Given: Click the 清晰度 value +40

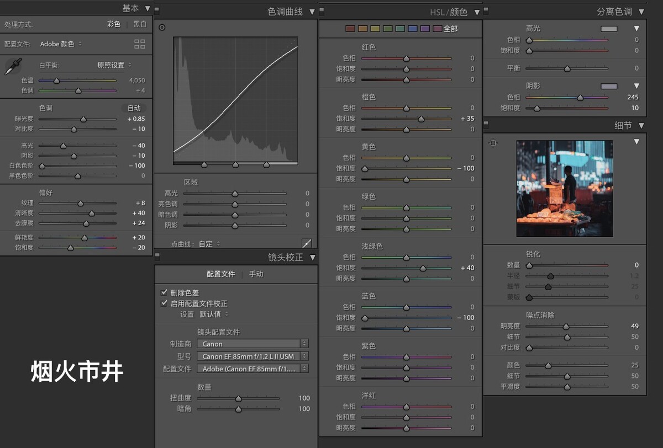Looking at the screenshot, I should coord(138,213).
